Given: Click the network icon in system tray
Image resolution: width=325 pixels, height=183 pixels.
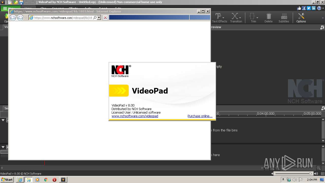Looking at the screenshot, I should [289, 180].
